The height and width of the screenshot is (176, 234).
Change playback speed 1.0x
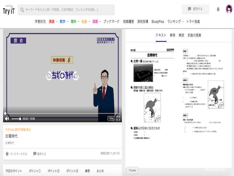(110, 118)
